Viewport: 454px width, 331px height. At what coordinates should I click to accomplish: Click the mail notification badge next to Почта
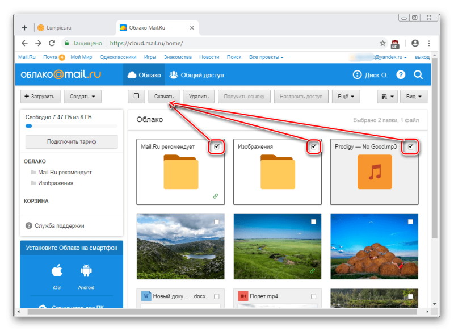click(62, 57)
